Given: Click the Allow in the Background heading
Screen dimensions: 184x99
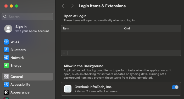Looking at the screenshot, I should click(x=83, y=66).
